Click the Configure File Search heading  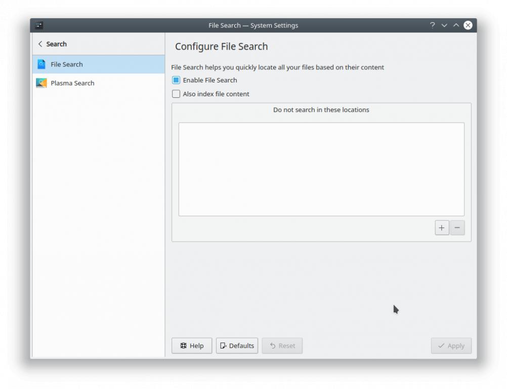point(221,47)
